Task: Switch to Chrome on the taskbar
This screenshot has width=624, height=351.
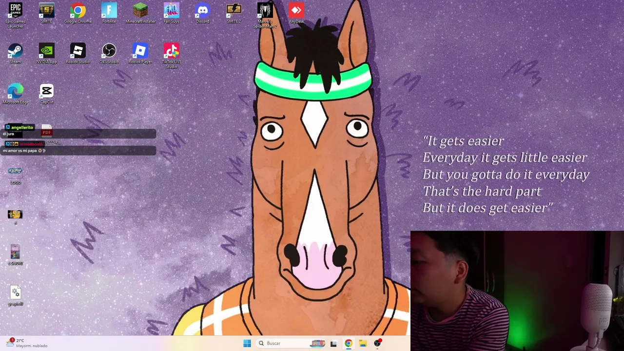Action: pos(348,343)
